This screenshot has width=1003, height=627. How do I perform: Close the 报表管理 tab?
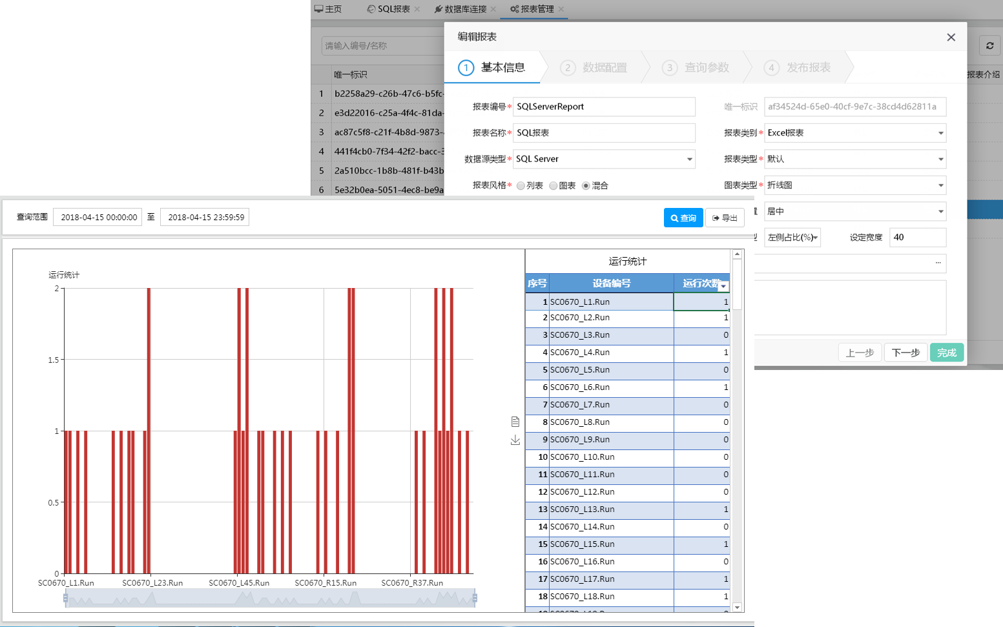click(561, 9)
